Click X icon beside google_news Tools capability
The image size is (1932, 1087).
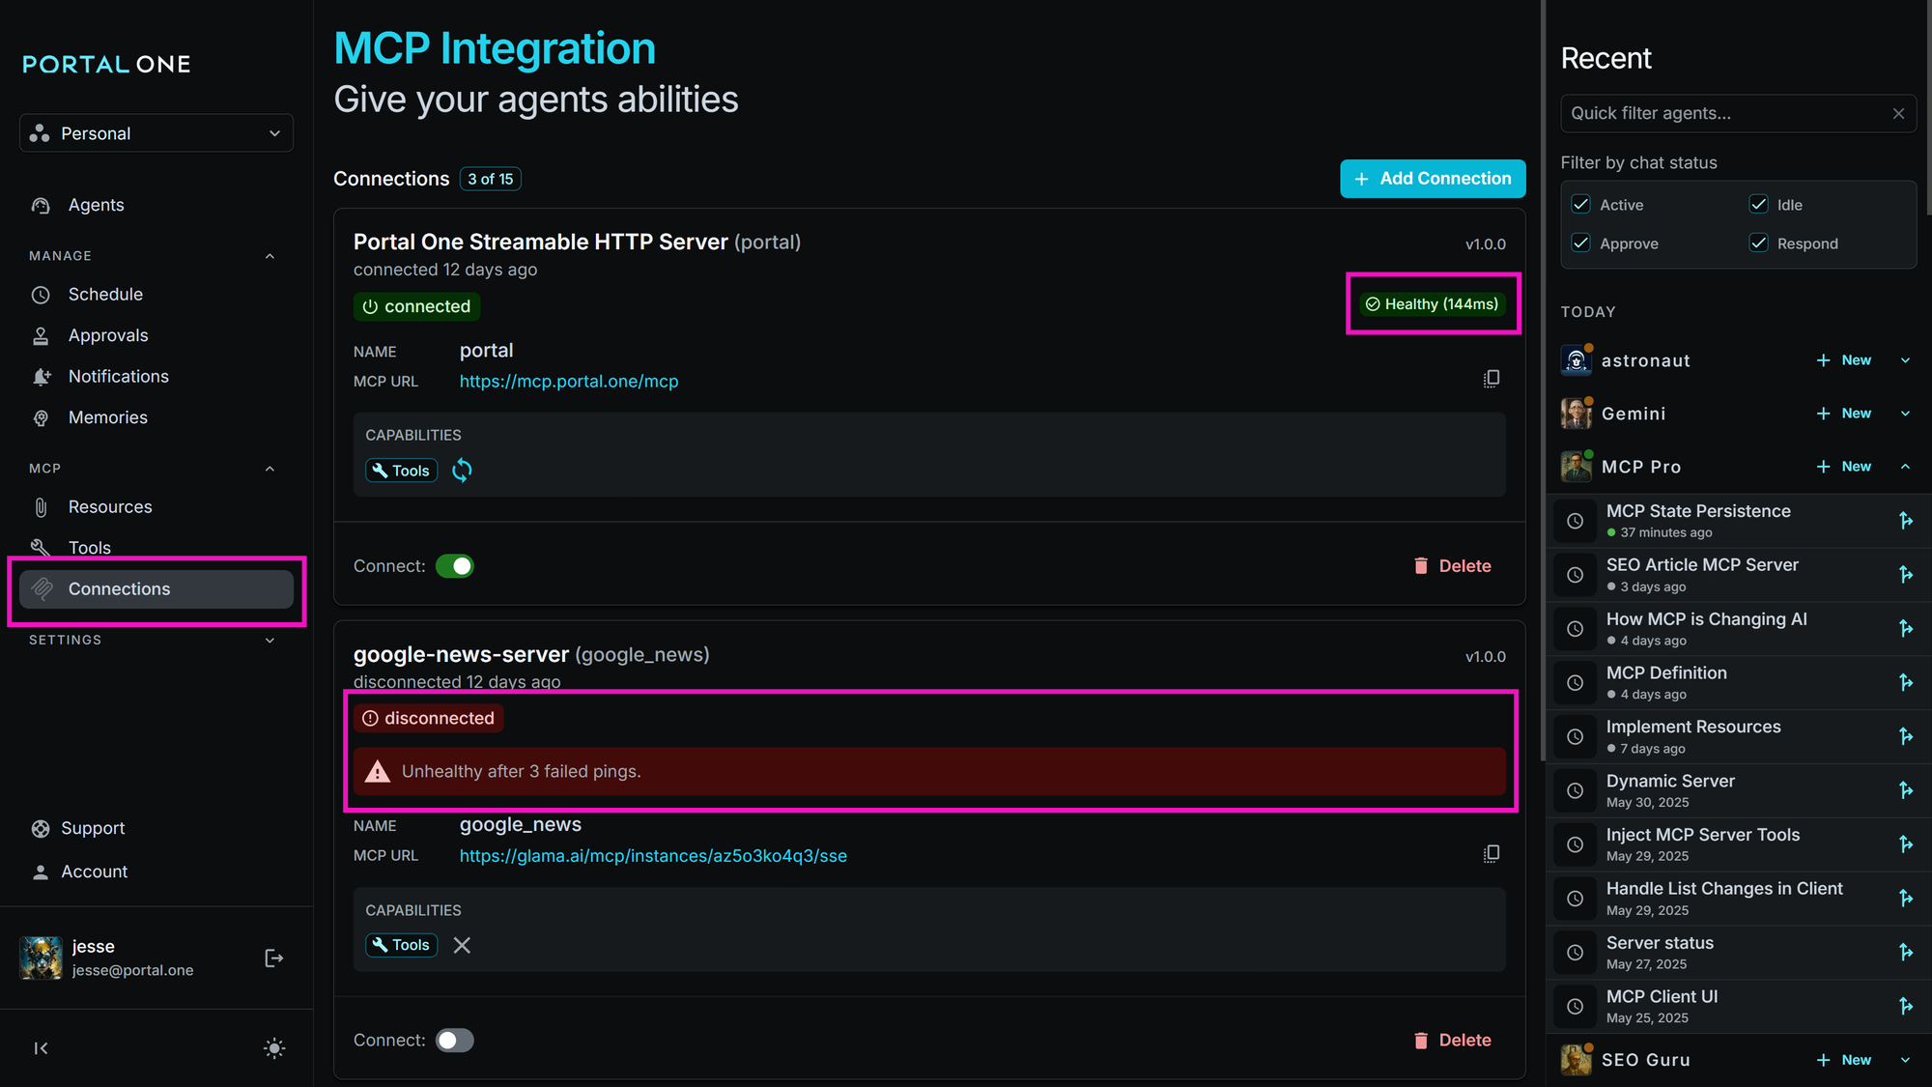click(x=462, y=945)
